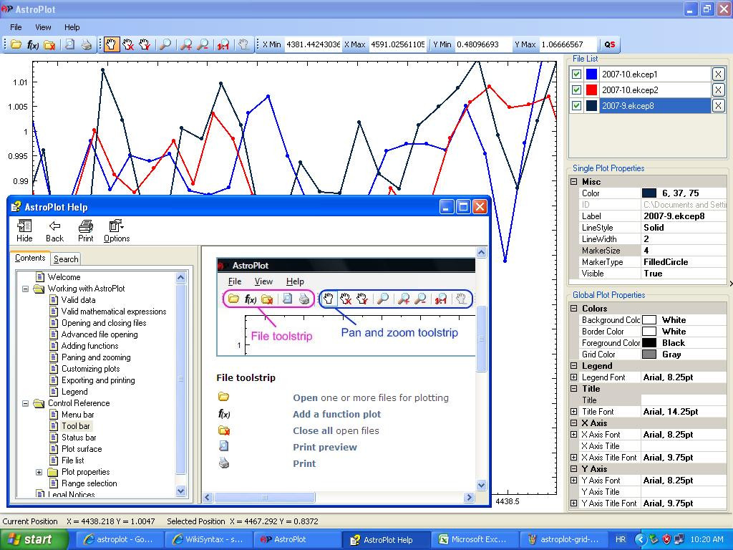Open the QS range selection button
733x550 pixels.
pos(610,44)
